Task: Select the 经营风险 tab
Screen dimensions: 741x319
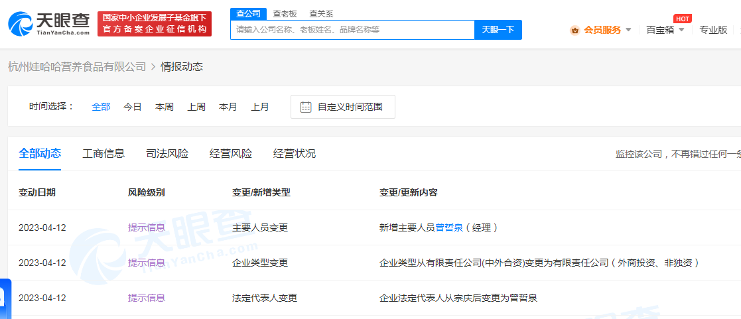Action: point(231,153)
